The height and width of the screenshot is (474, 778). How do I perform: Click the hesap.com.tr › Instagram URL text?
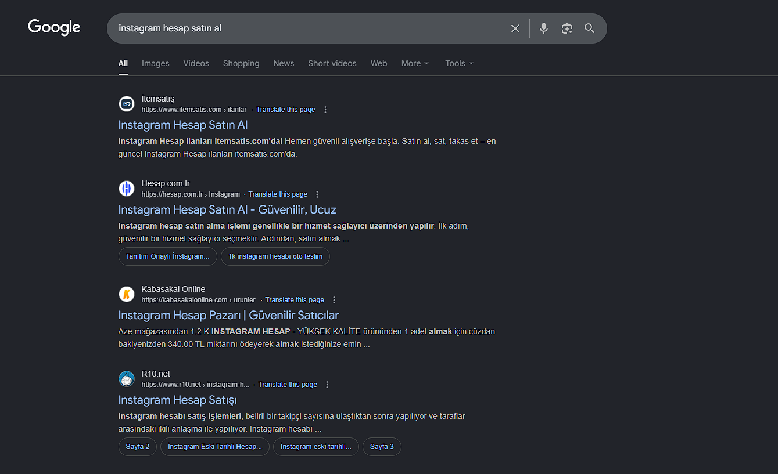pyautogui.click(x=191, y=194)
